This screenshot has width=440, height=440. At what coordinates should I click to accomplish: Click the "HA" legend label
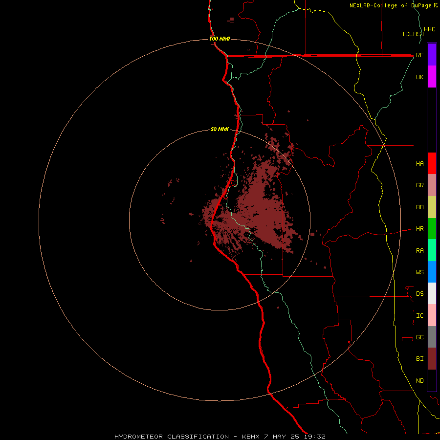(419, 164)
